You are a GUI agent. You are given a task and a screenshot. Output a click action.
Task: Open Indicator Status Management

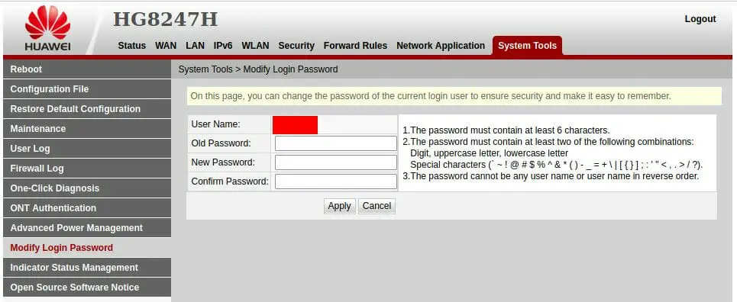pos(87,267)
